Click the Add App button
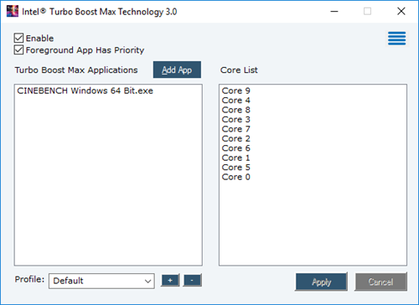 click(x=177, y=70)
